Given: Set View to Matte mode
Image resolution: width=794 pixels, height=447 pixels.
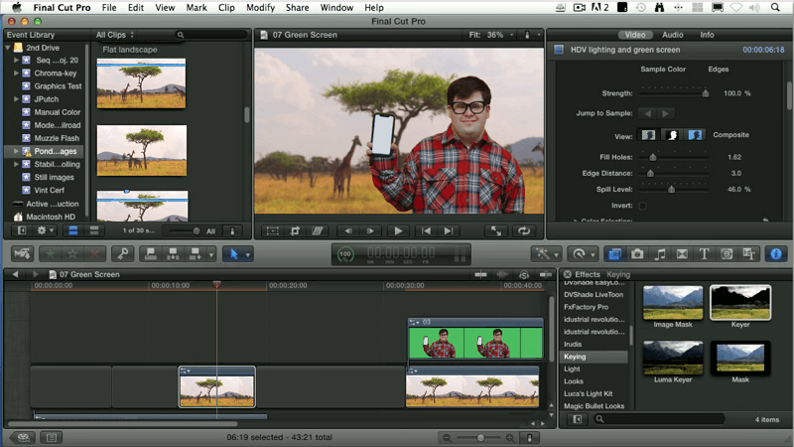Looking at the screenshot, I should click(672, 135).
